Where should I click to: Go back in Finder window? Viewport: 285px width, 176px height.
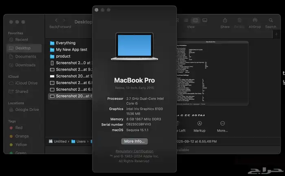(x=56, y=20)
